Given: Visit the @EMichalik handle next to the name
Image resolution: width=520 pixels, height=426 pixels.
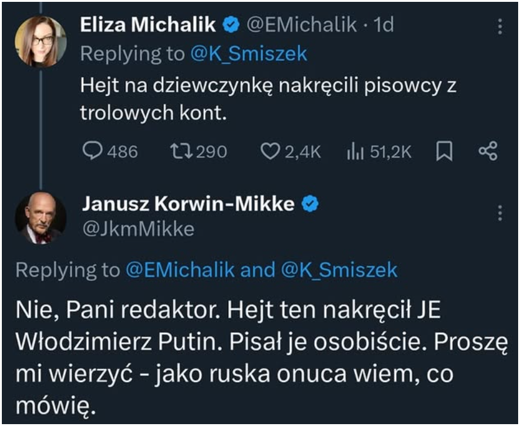Looking at the screenshot, I should click(302, 24).
